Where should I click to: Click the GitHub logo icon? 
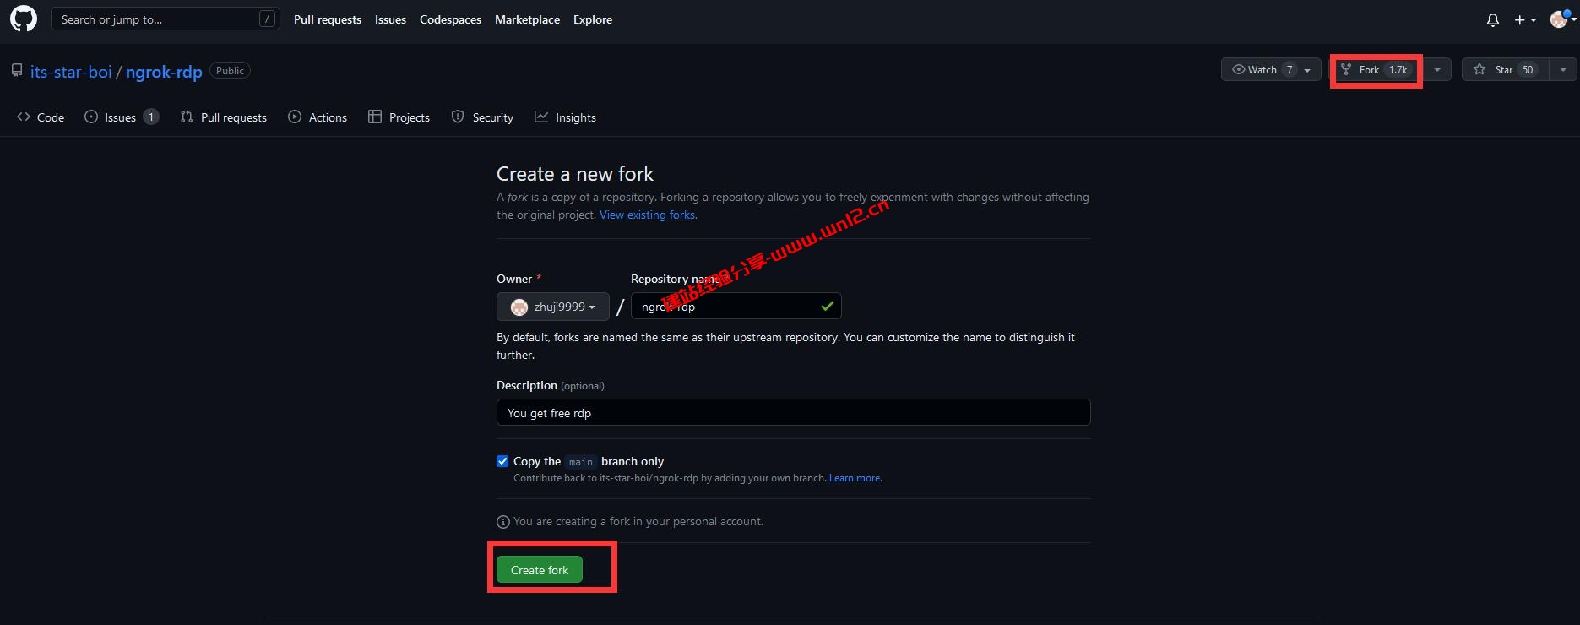coord(23,19)
